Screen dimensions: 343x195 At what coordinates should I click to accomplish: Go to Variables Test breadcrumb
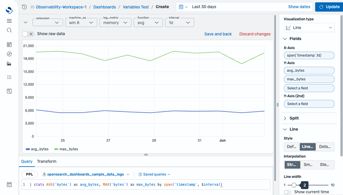(x=136, y=7)
